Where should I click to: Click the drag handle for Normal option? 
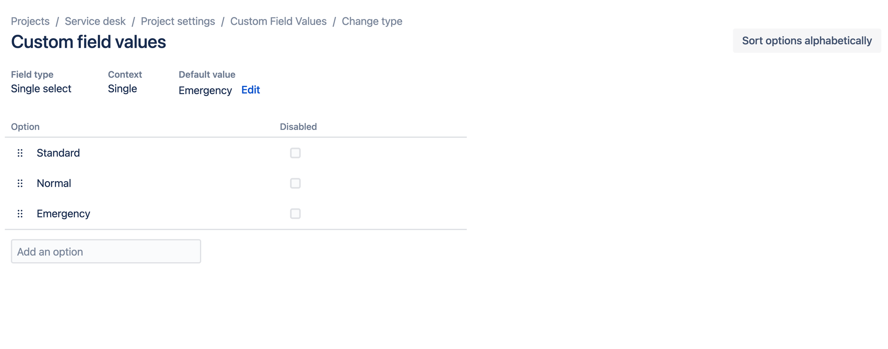(20, 183)
